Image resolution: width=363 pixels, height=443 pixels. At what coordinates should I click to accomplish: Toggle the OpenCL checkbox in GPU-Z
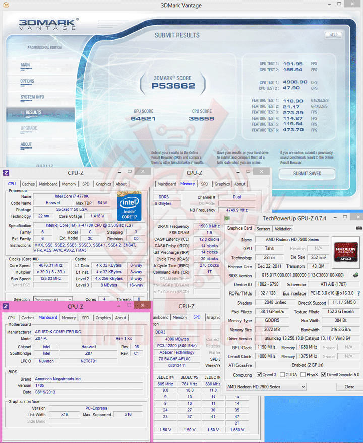(x=259, y=375)
